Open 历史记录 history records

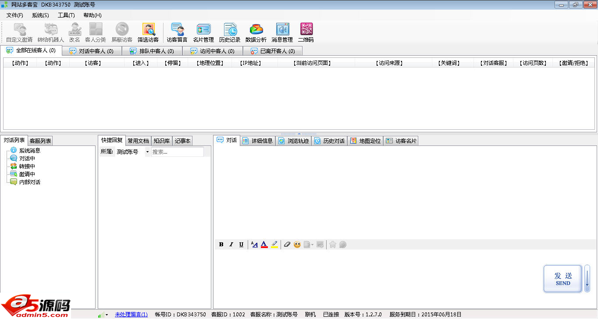click(230, 33)
